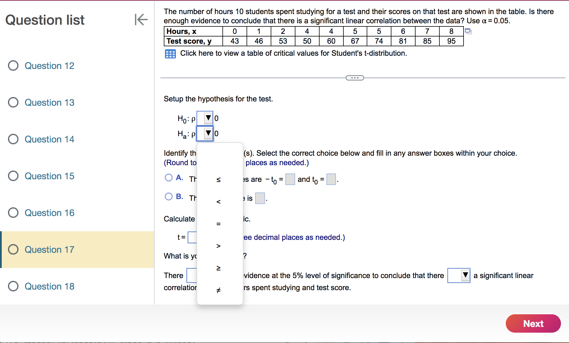Choose the < option from the open dropdown

coord(219,202)
